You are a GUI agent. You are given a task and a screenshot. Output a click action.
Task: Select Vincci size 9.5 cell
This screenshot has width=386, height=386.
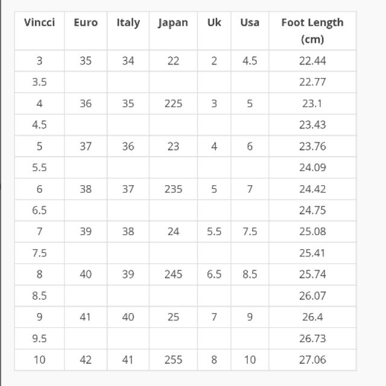point(39,338)
